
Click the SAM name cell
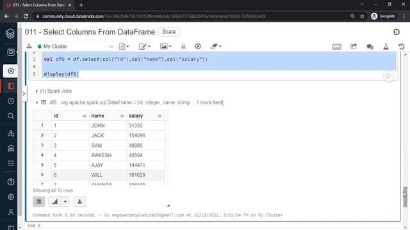108,145
